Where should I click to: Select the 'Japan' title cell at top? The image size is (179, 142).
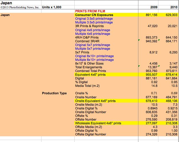tap(6, 3)
